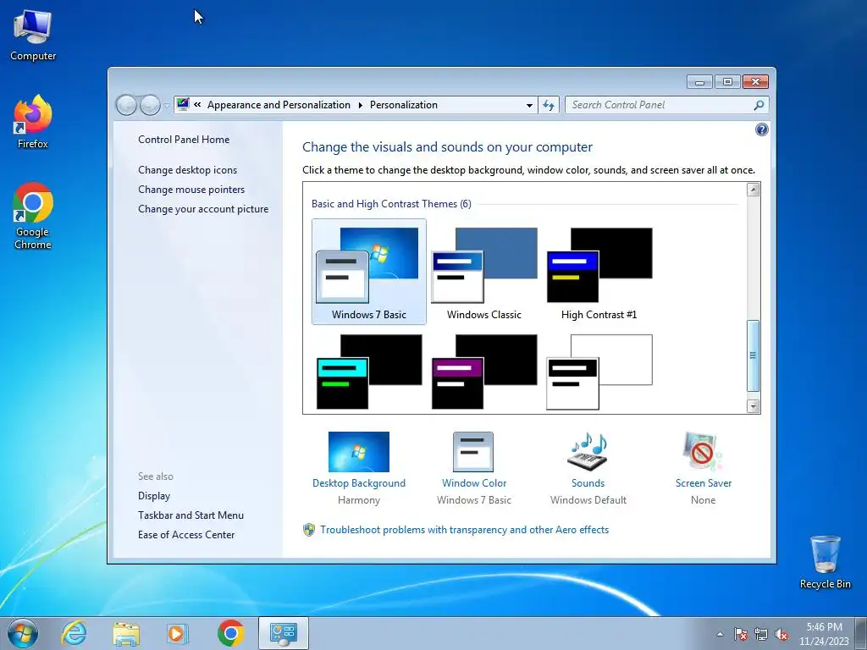Screen dimensions: 867x650
Task: Open Taskbar and Start Menu link
Action: point(191,515)
